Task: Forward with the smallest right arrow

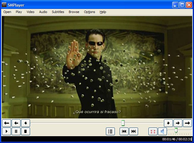Action: [168, 123]
